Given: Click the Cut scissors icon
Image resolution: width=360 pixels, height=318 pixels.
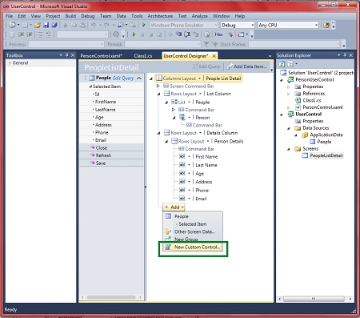Looking at the screenshot, I should (x=66, y=25).
